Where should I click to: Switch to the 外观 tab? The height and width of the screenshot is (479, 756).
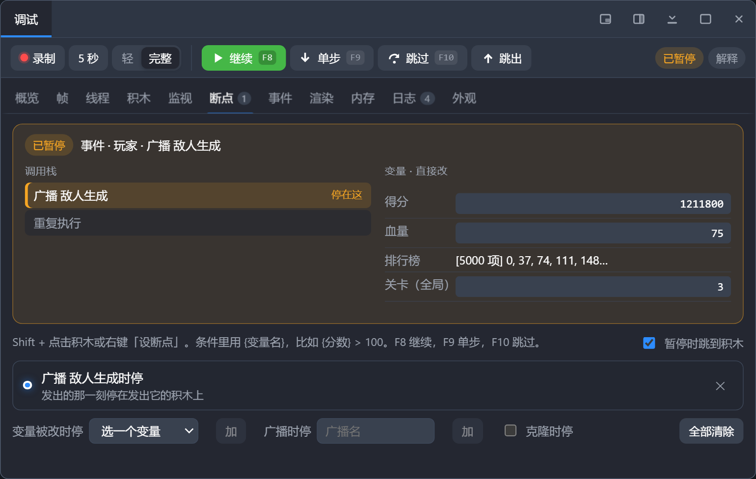coord(464,98)
